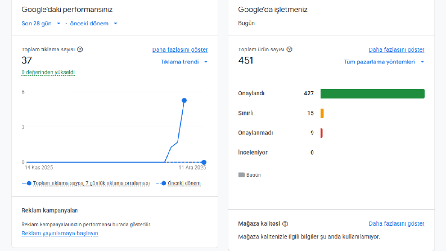The height and width of the screenshot is (251, 446).
Task: Select the 0 under review count
Action: [x=312, y=153]
